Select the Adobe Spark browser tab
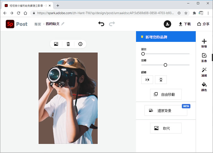Viewport: 213px width, 153px height. pos(27,6)
